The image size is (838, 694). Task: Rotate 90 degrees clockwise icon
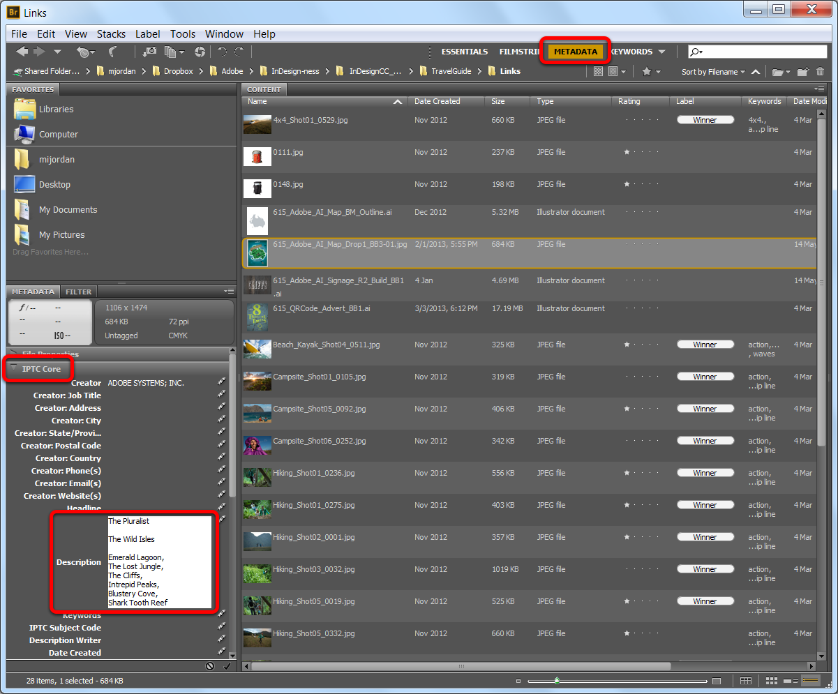(239, 52)
